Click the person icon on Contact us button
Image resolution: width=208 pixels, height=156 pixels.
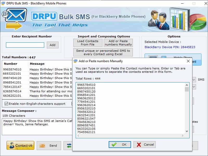click(x=11, y=145)
